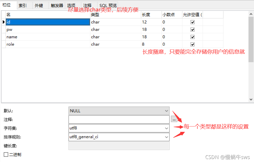Open the 触发器 tab
This screenshot has width=254, height=162.
57,6
